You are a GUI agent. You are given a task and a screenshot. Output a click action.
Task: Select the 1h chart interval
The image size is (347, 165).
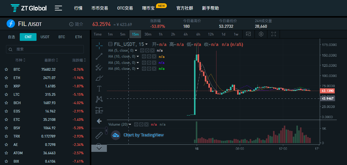pyautogui.click(x=160, y=34)
